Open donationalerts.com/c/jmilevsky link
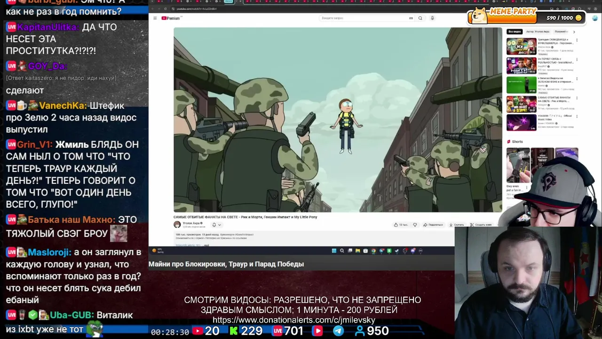The image size is (602, 339). pyautogui.click(x=294, y=320)
